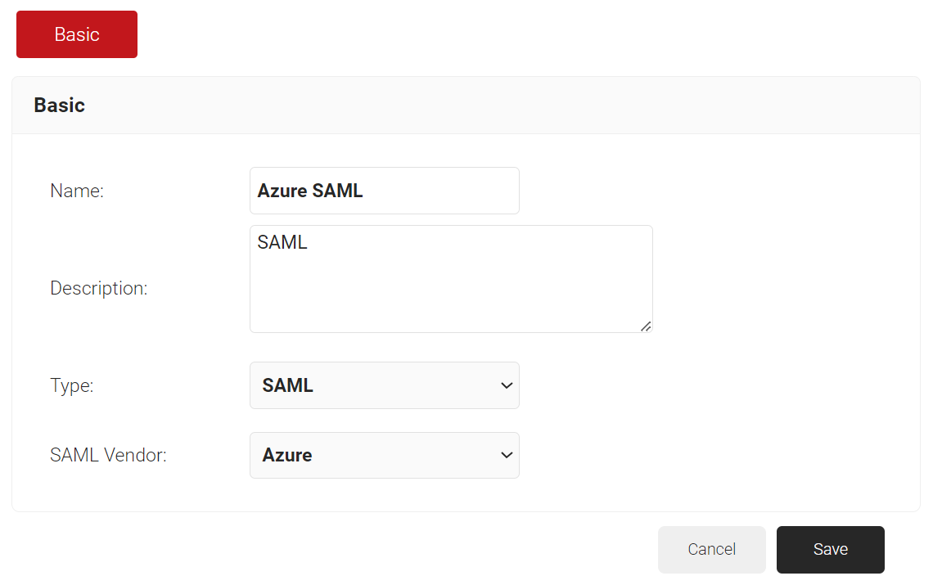
Task: Grab the Description box resize handle
Action: 646,326
